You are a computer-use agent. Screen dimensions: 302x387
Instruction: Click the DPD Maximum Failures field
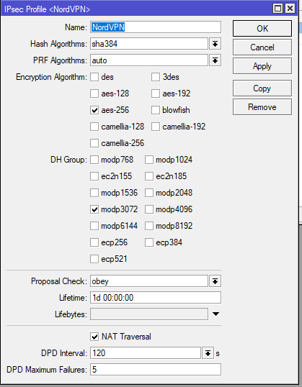coord(156,370)
